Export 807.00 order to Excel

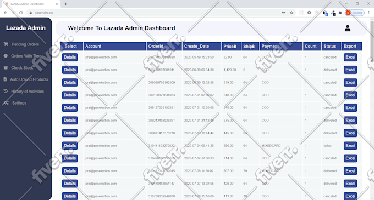point(350,171)
